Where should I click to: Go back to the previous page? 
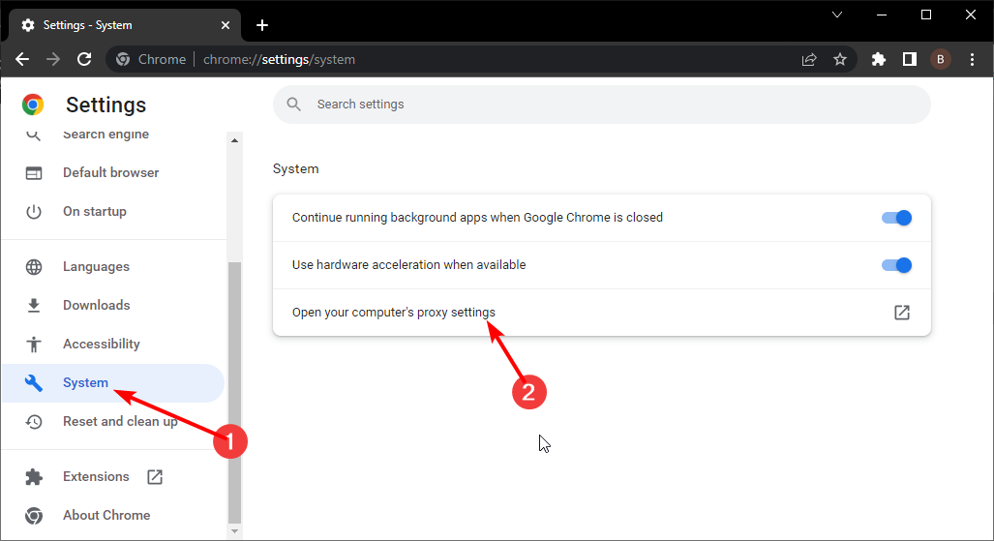[x=22, y=60]
